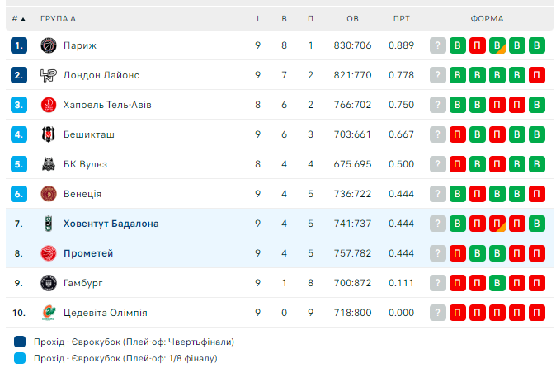Click light blue 1/8 фіналу legend swatch
The height and width of the screenshot is (368, 556).
tap(20, 358)
